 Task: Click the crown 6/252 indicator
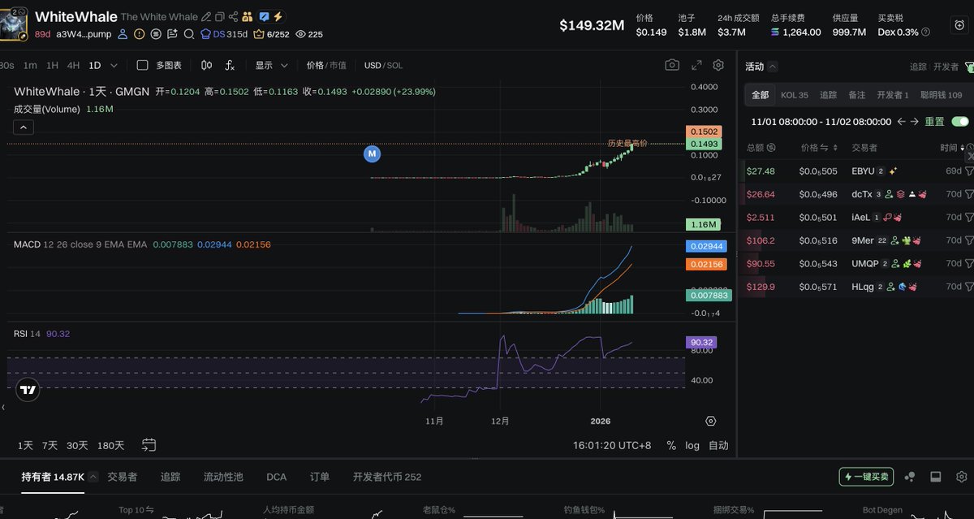271,34
